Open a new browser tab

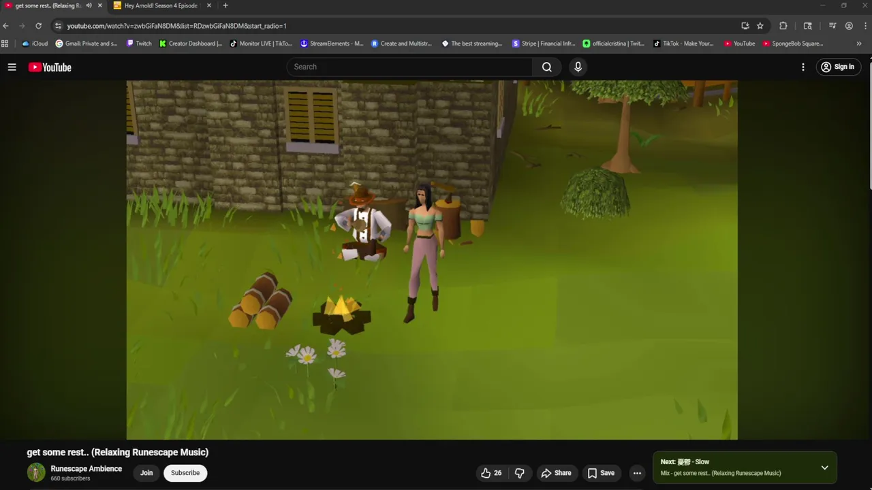[x=225, y=5]
